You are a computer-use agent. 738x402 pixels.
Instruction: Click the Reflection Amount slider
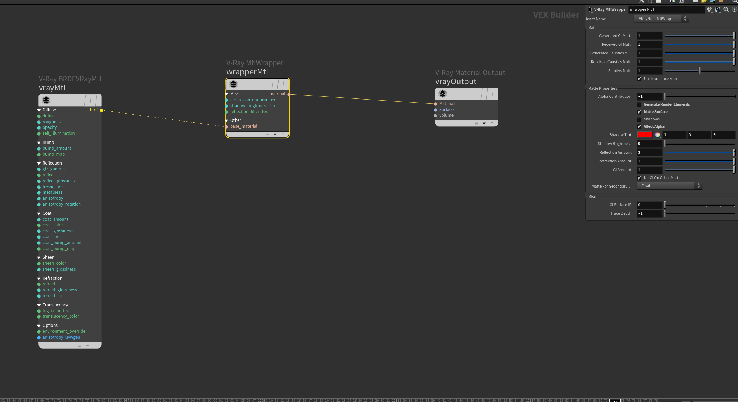(700, 152)
